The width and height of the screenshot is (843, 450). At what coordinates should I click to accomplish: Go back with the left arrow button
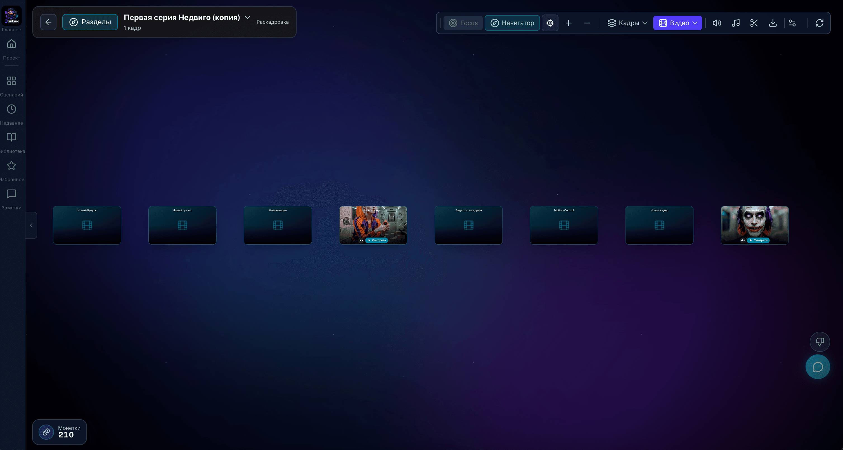tap(48, 22)
